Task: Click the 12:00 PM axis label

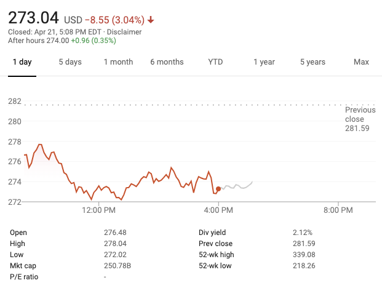Action: 98,210
